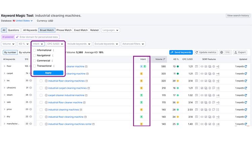Show +3 more SERP features for industrial carpet row

[218, 88]
